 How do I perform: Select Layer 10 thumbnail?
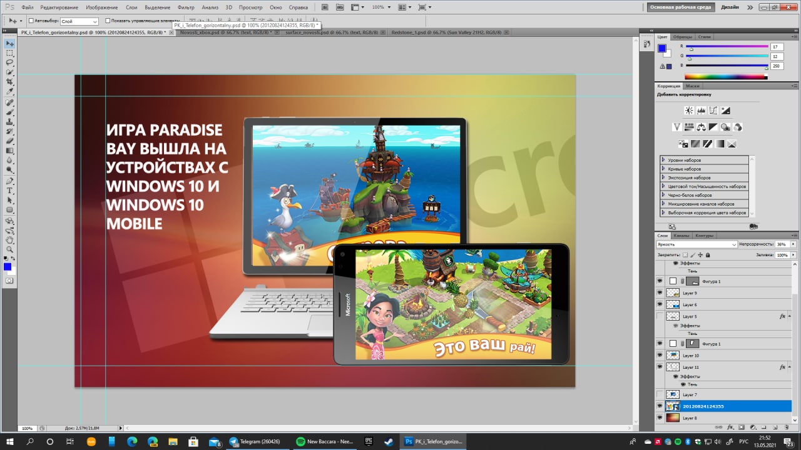[x=673, y=355]
